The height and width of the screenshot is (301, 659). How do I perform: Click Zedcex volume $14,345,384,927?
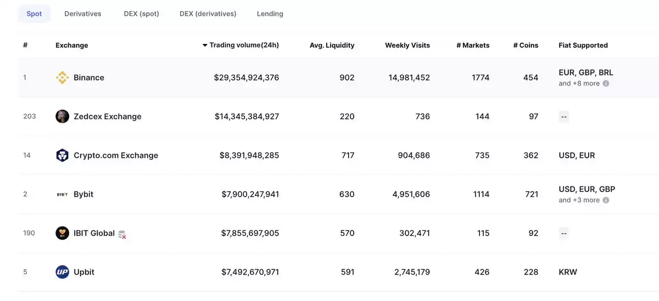click(247, 116)
